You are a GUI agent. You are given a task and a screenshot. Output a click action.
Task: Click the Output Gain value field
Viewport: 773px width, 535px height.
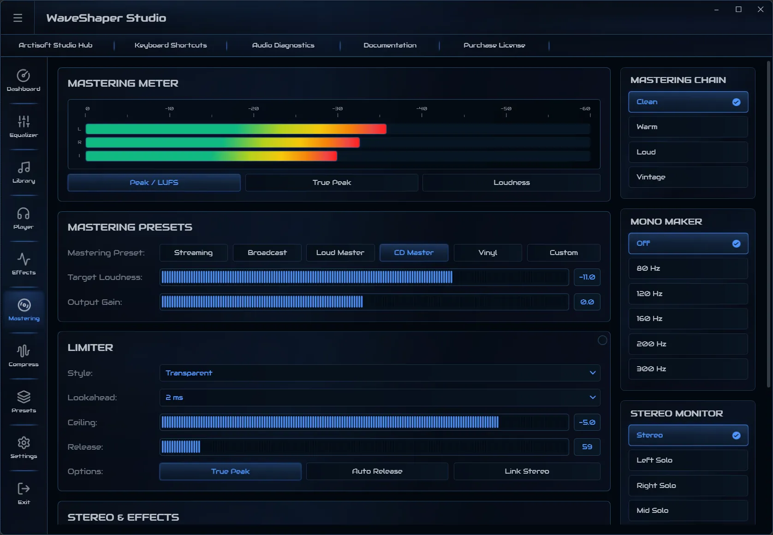(x=587, y=302)
